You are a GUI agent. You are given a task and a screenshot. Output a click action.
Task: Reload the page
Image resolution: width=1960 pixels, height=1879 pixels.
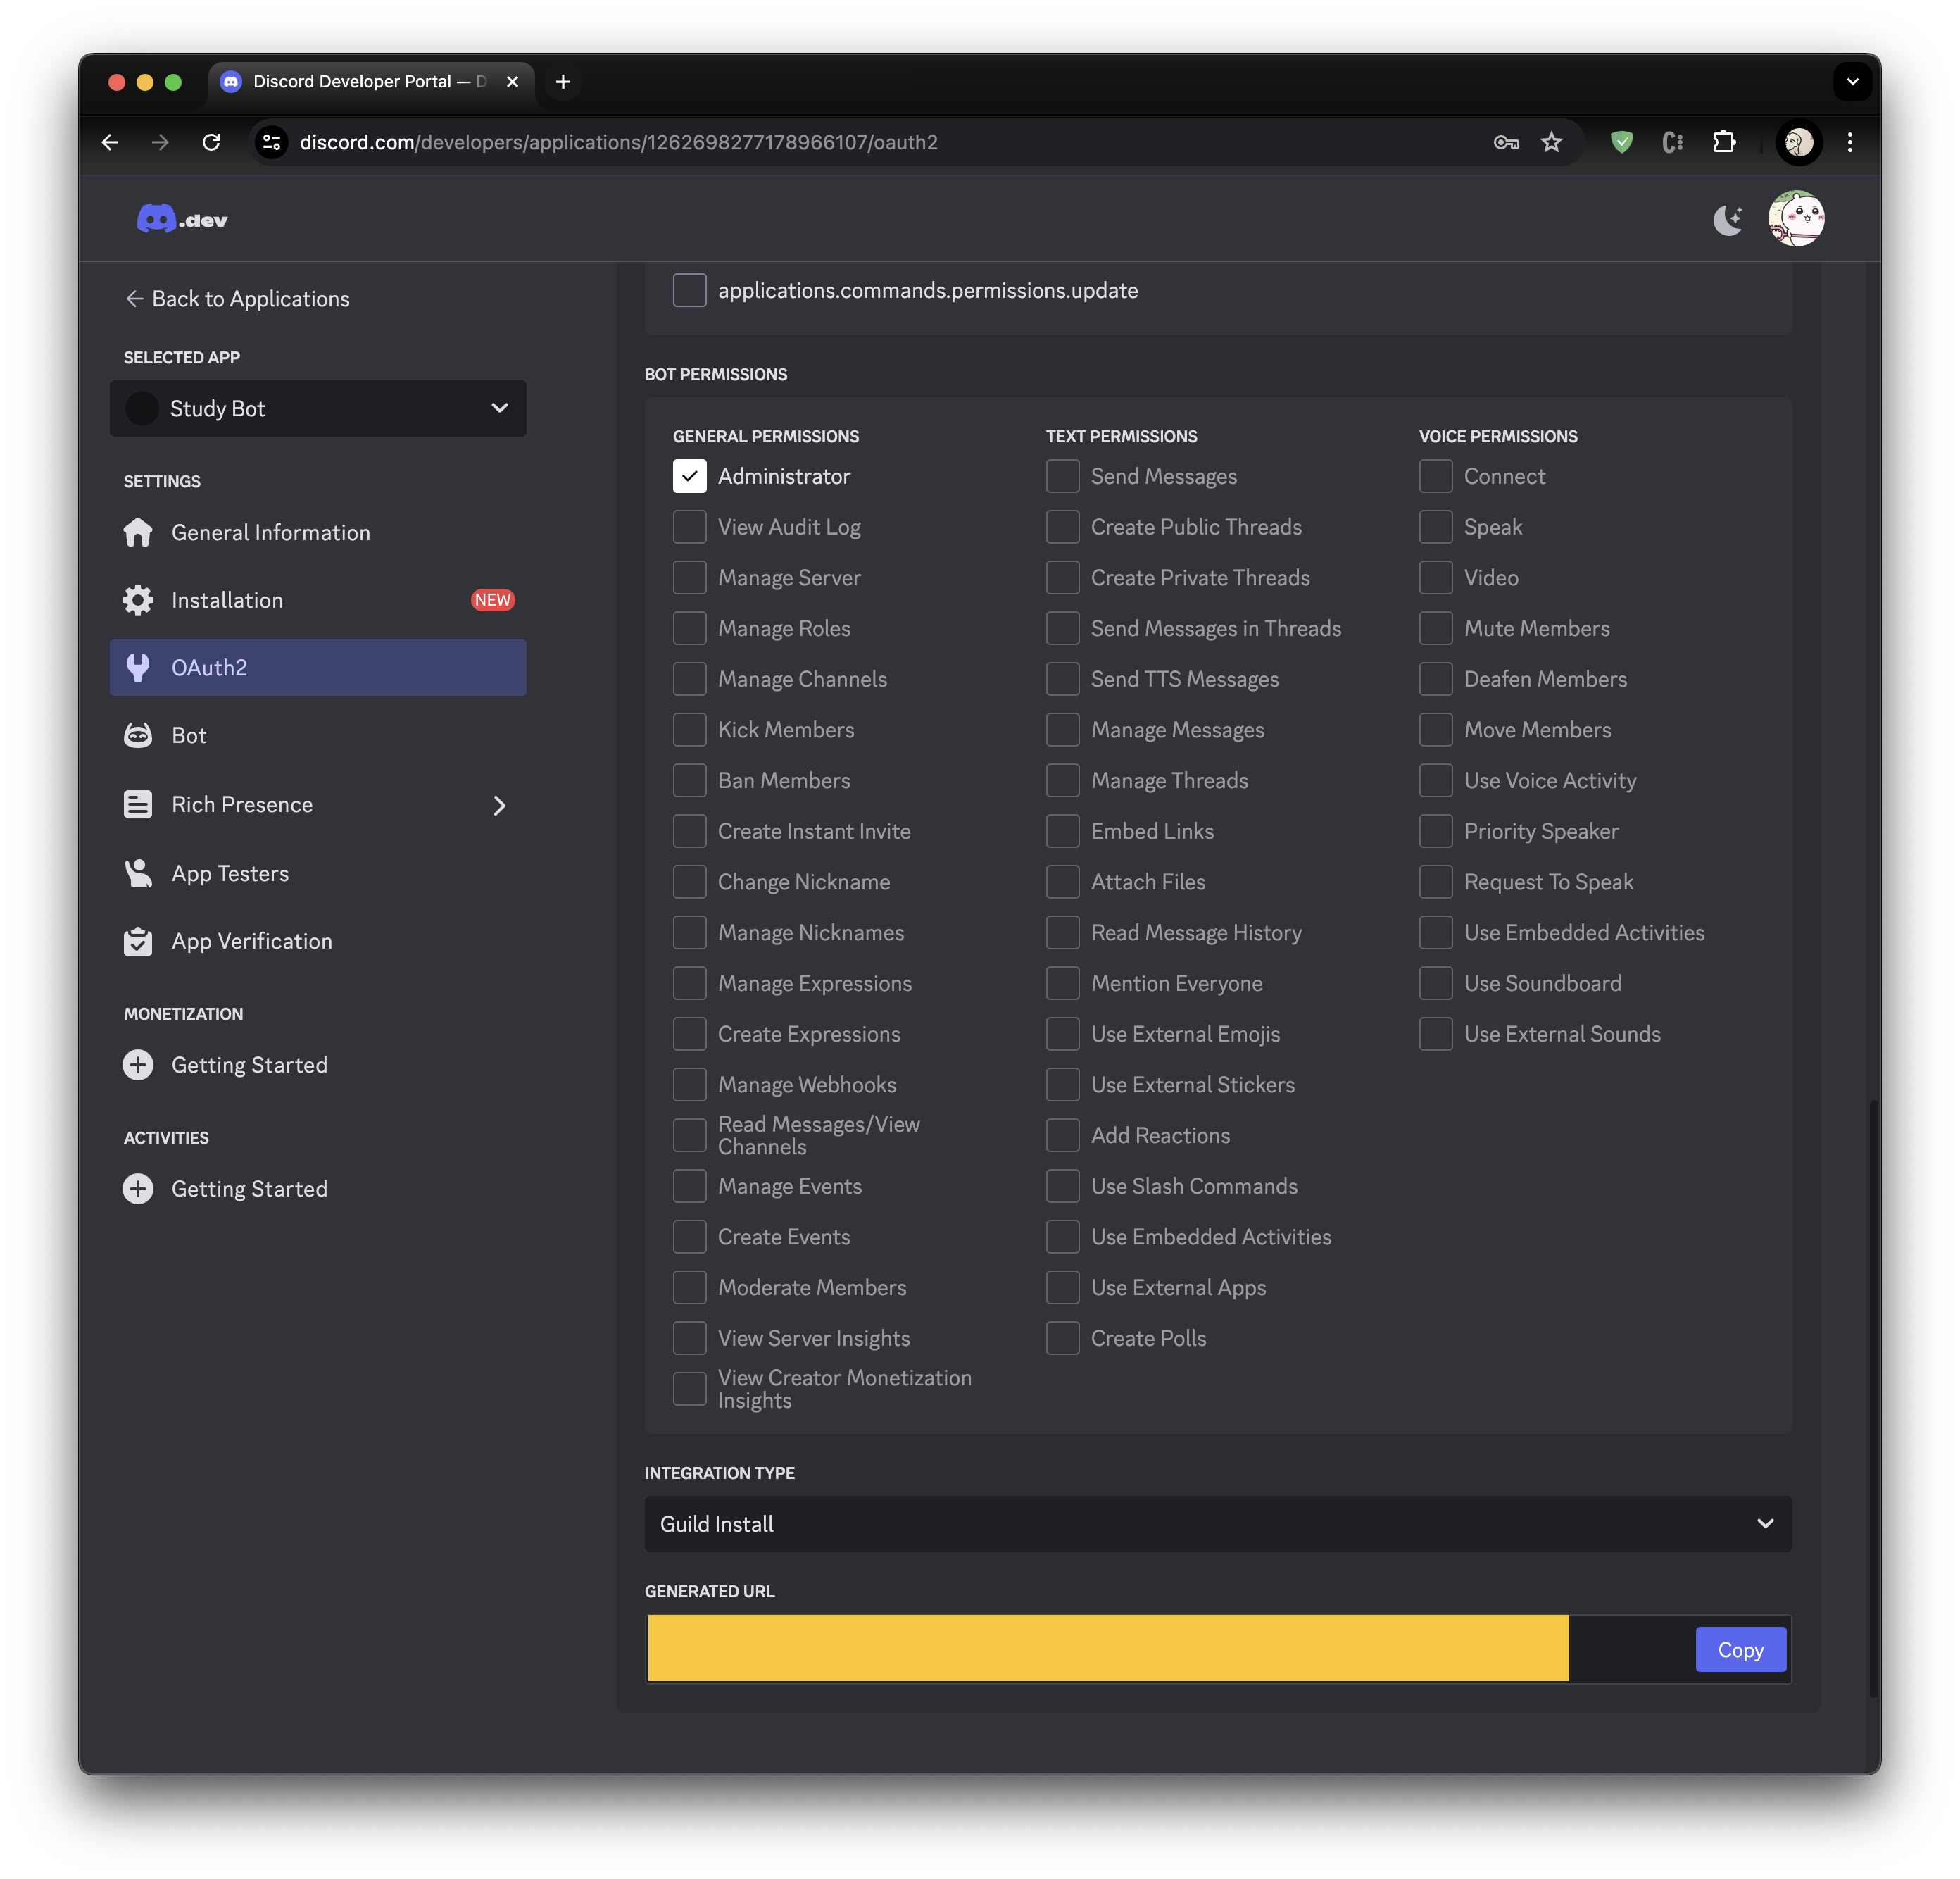211,142
